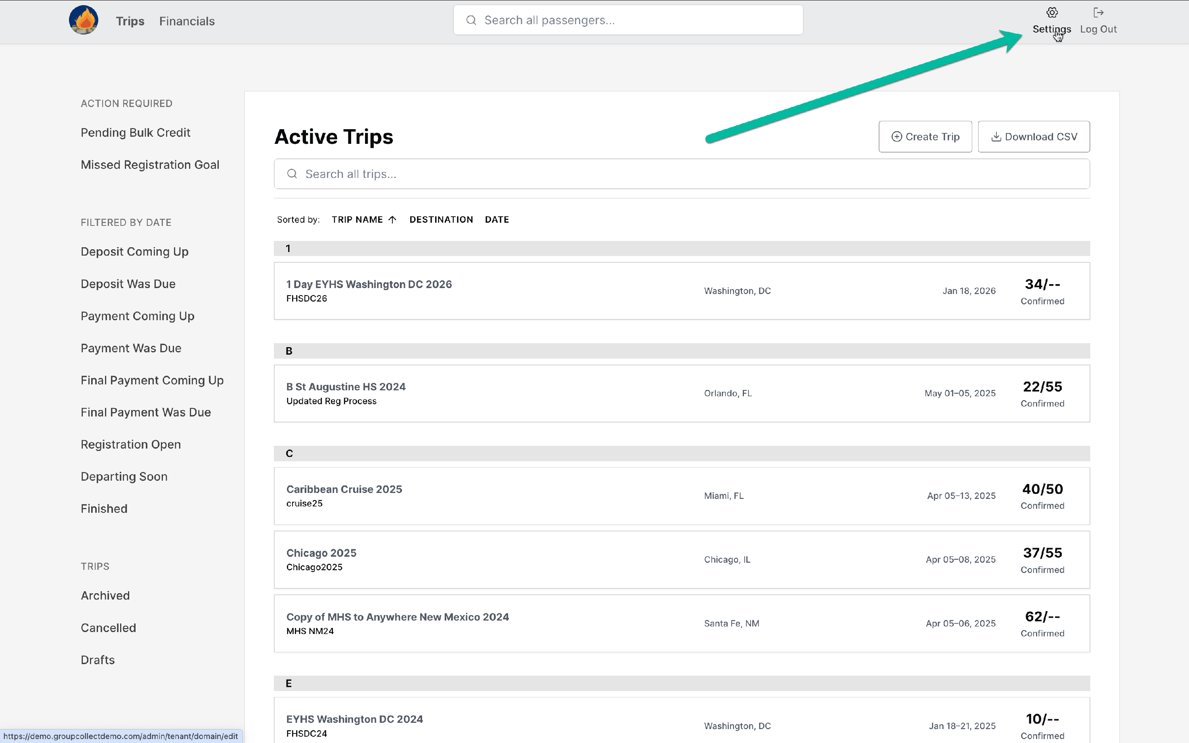The width and height of the screenshot is (1189, 743).
Task: Switch to the Financials tab
Action: click(x=187, y=21)
